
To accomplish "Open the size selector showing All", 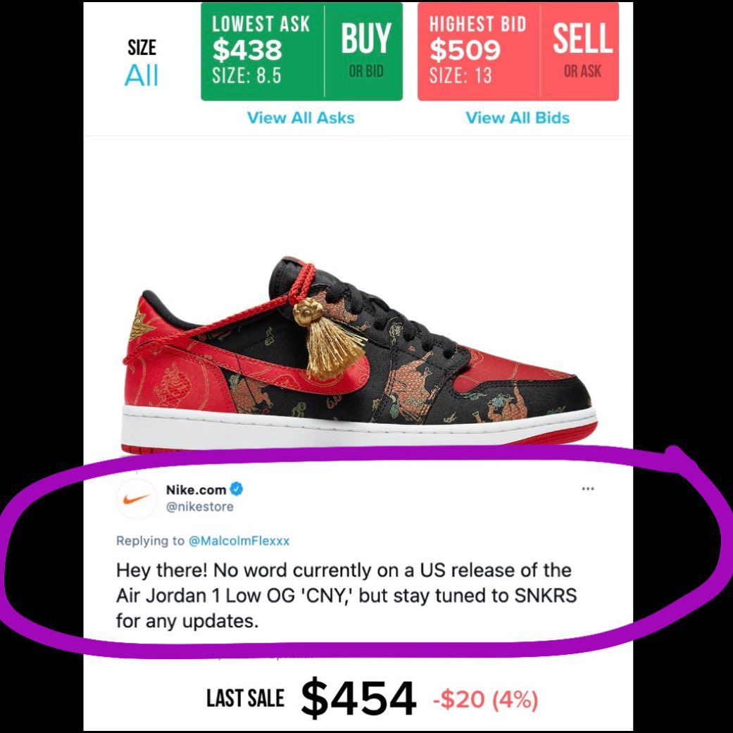I will (x=142, y=63).
